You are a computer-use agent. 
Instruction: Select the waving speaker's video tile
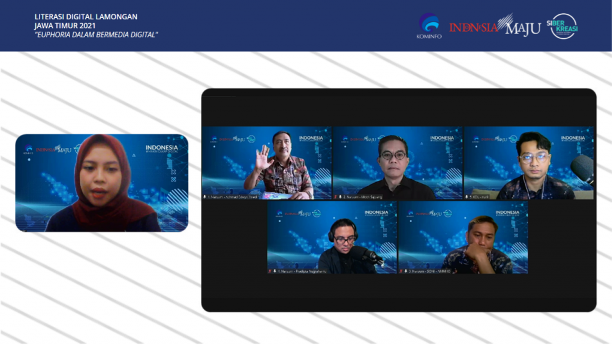point(266,163)
